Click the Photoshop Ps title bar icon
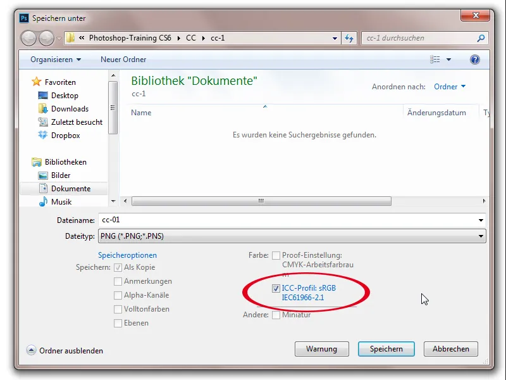Image resolution: width=506 pixels, height=380 pixels. (x=24, y=18)
